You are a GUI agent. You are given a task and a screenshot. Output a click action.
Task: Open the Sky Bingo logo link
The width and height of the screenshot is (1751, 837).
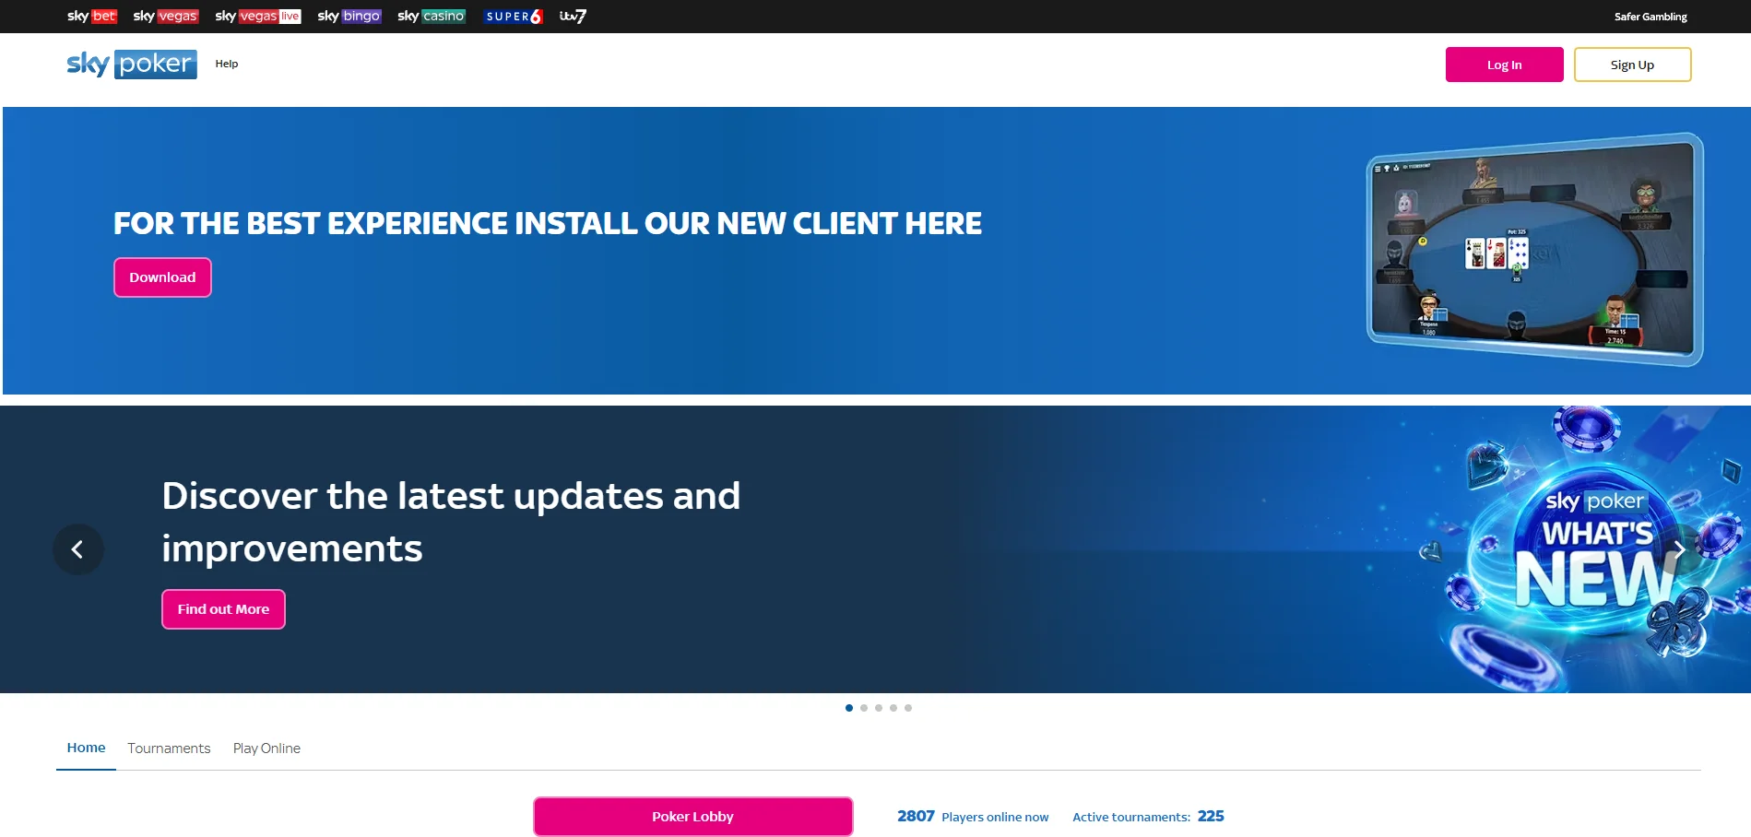pyautogui.click(x=349, y=16)
